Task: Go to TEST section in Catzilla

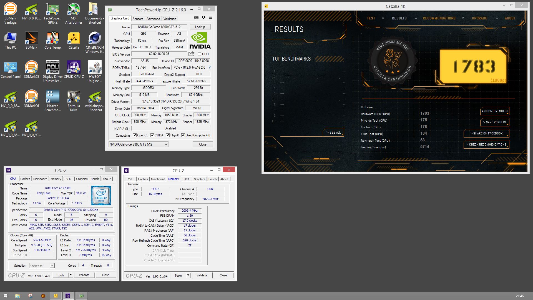Action: coord(371,18)
